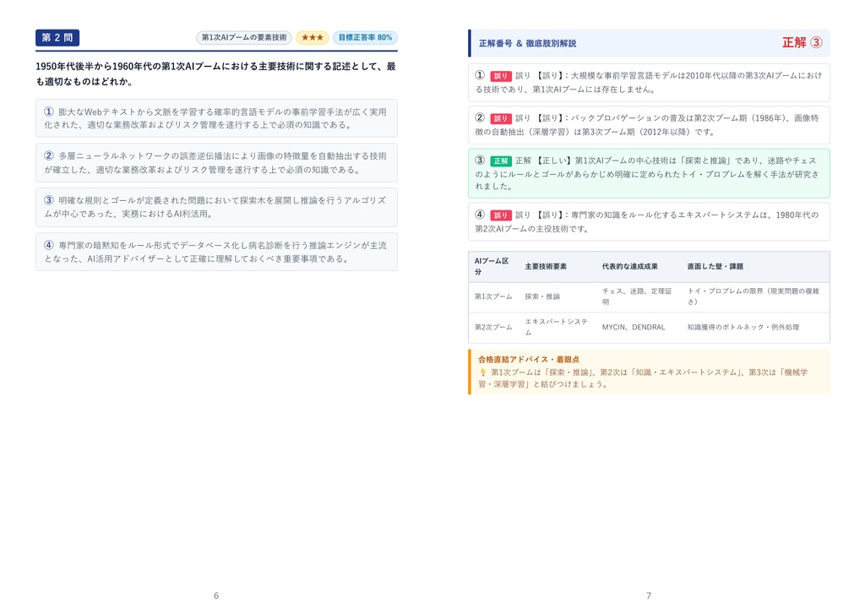Select answer option ② about backpropagation image features
The width and height of the screenshot is (865, 614).
[216, 163]
